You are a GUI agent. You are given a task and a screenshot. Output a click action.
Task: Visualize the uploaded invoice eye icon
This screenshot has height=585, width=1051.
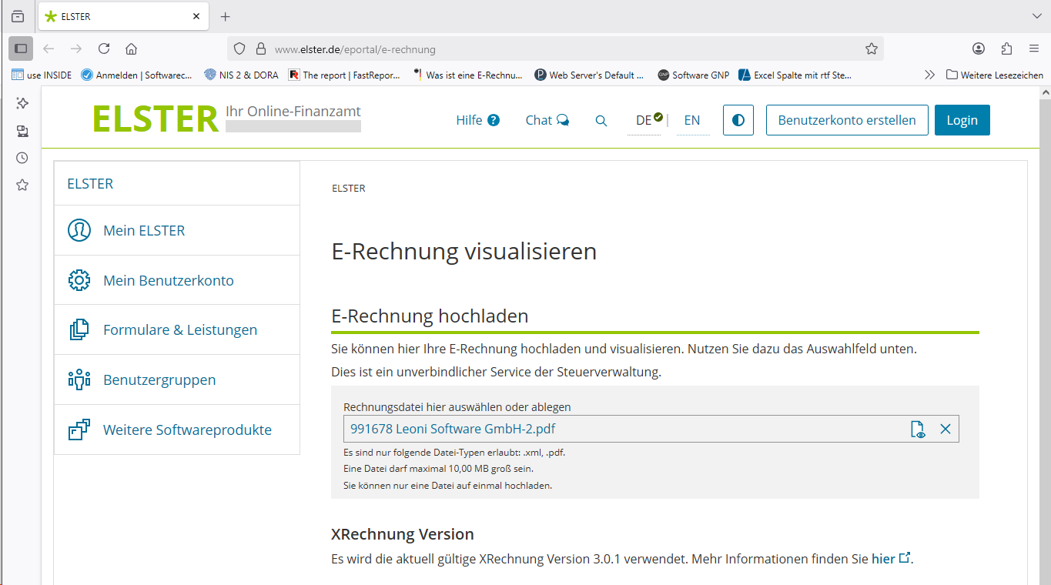point(918,430)
